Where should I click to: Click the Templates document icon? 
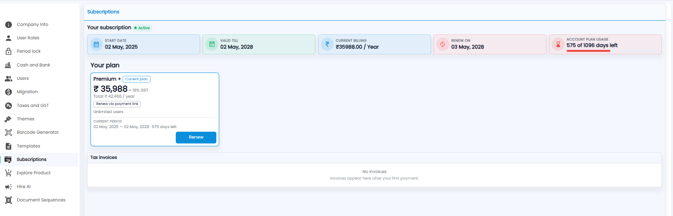(x=8, y=146)
